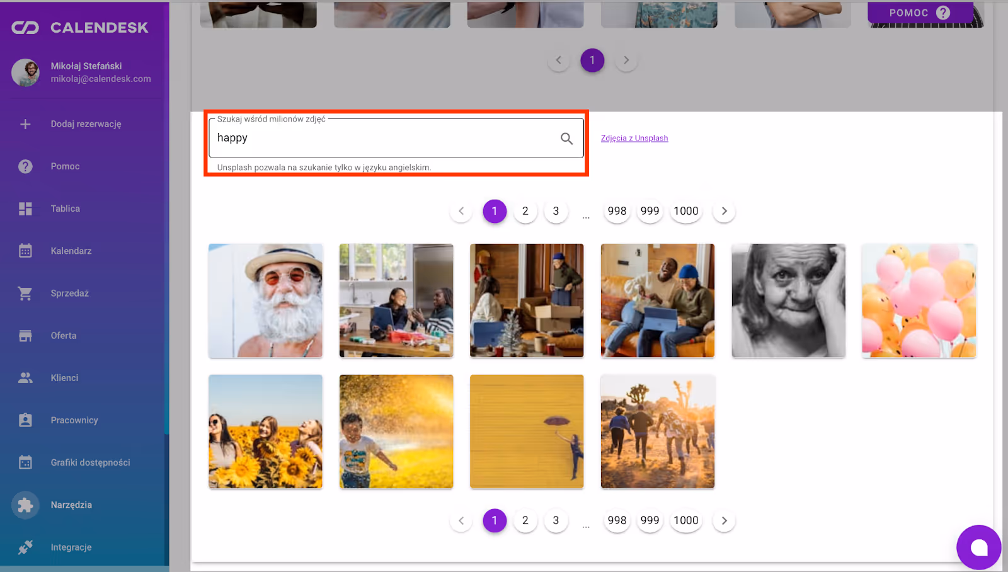Open the Zdjęcia z Unsplash link

point(634,137)
